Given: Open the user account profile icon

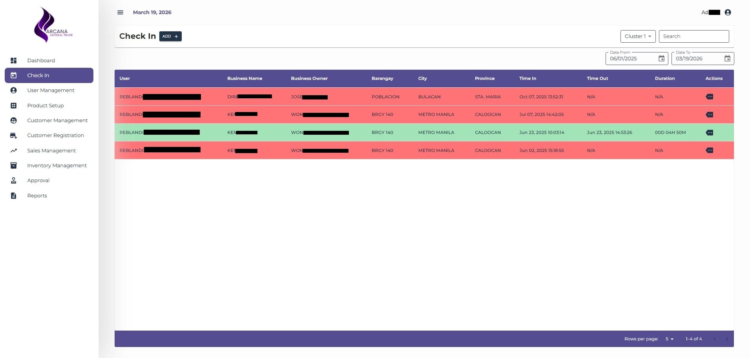Looking at the screenshot, I should (728, 13).
